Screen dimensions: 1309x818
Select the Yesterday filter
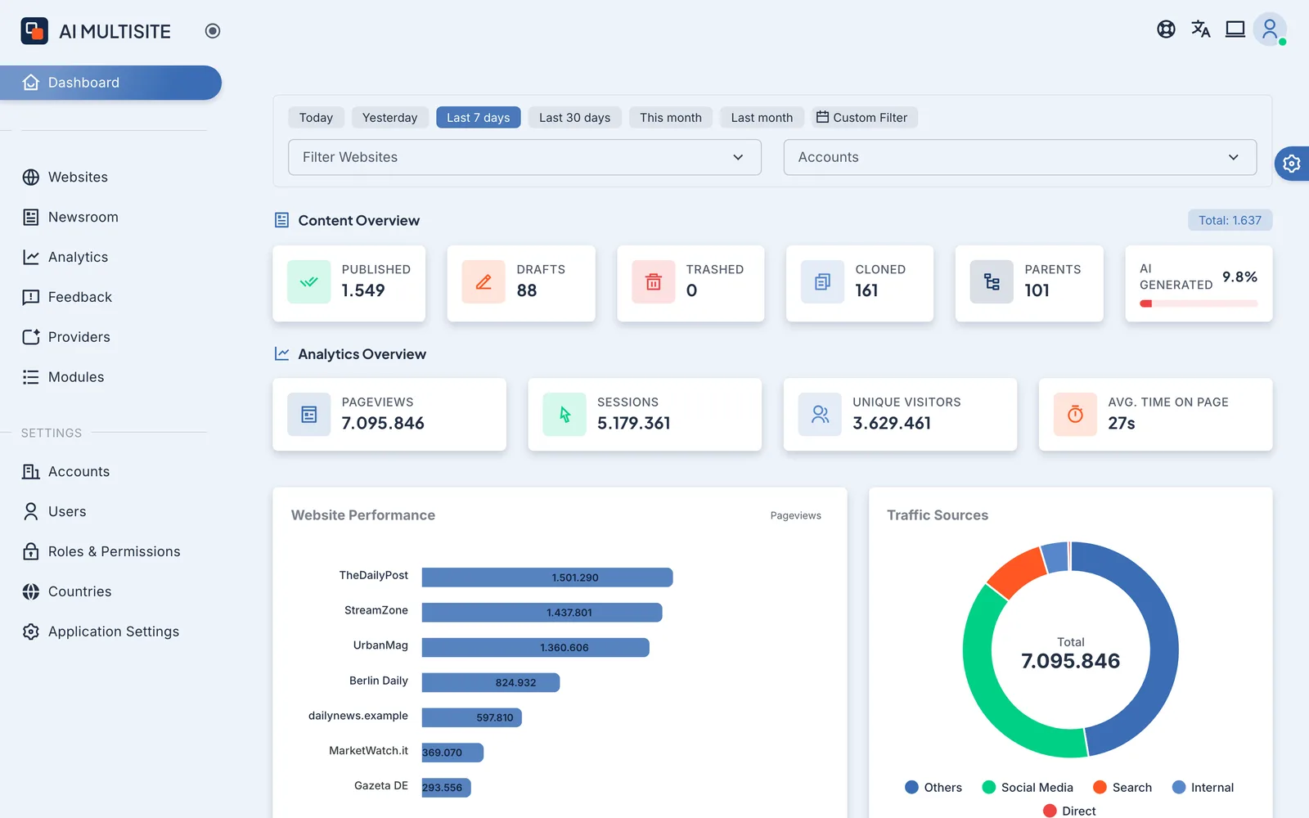coord(389,118)
